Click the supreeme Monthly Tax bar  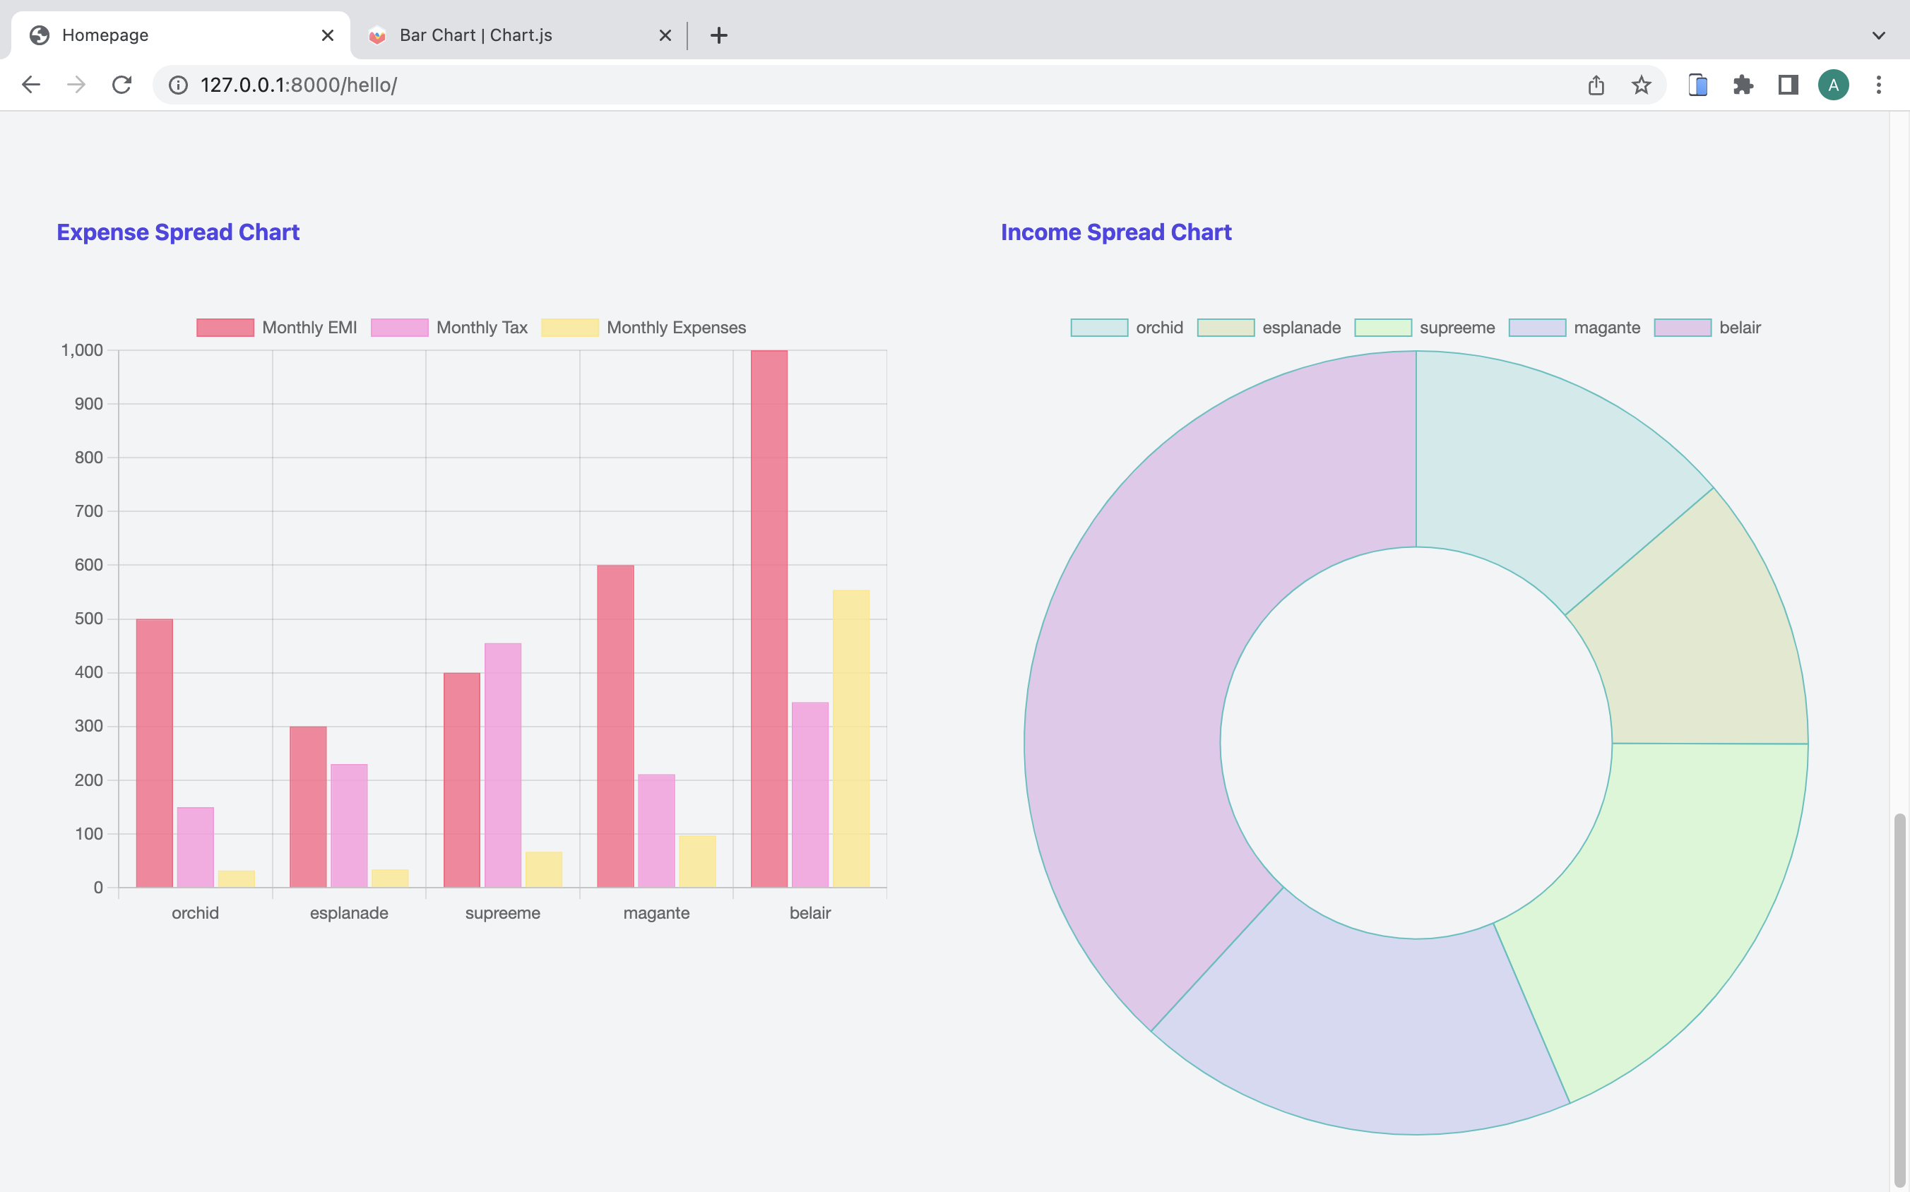[502, 765]
